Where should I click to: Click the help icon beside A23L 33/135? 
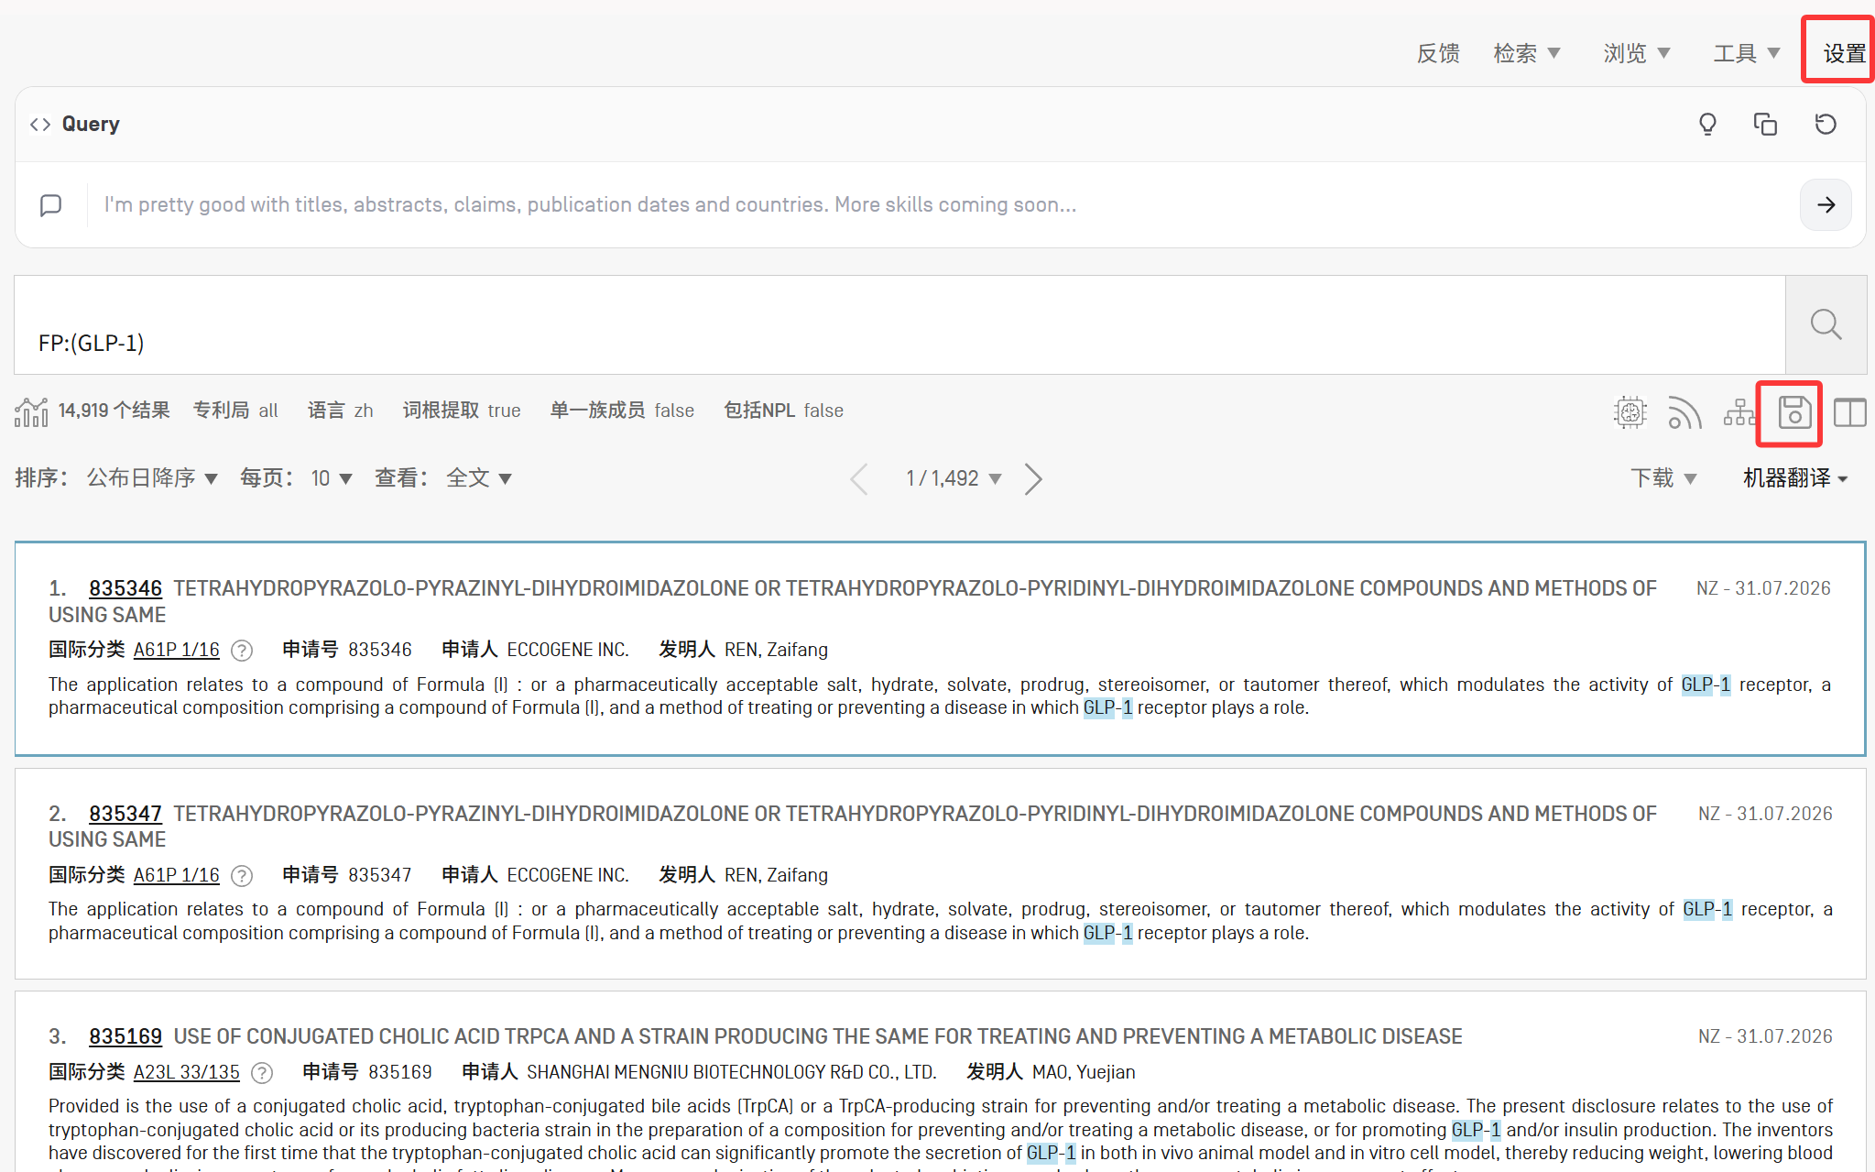tap(262, 1073)
